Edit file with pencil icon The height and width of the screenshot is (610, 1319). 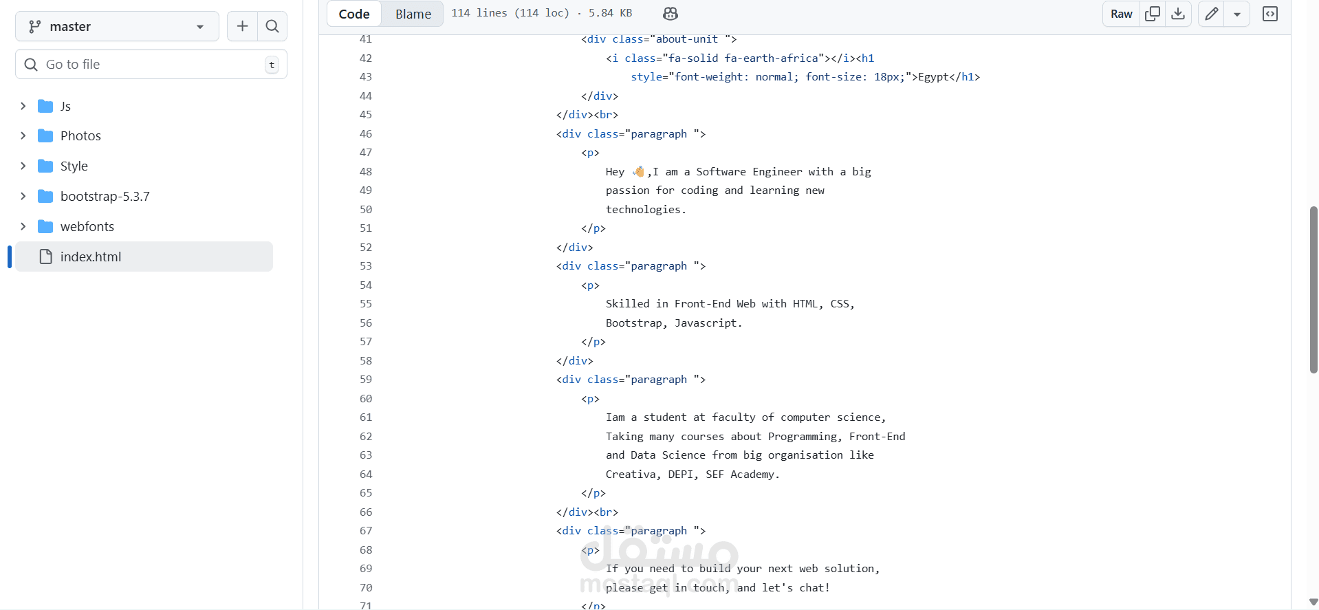(1211, 14)
